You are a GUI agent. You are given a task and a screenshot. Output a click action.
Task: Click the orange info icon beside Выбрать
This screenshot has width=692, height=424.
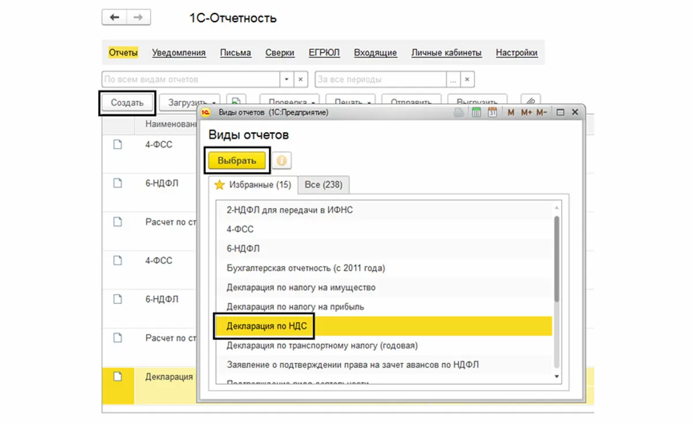point(282,161)
